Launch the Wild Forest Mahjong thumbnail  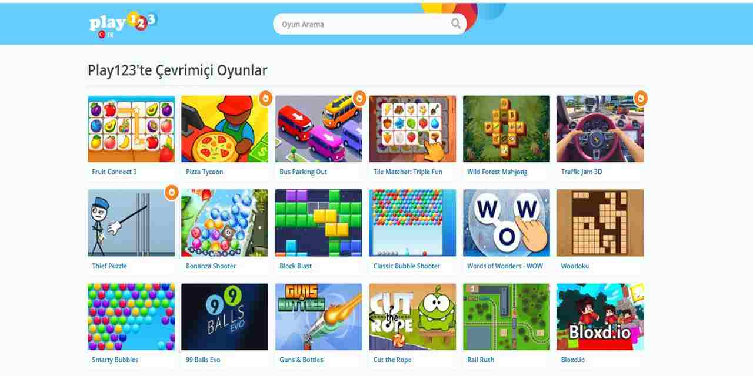coord(507,129)
